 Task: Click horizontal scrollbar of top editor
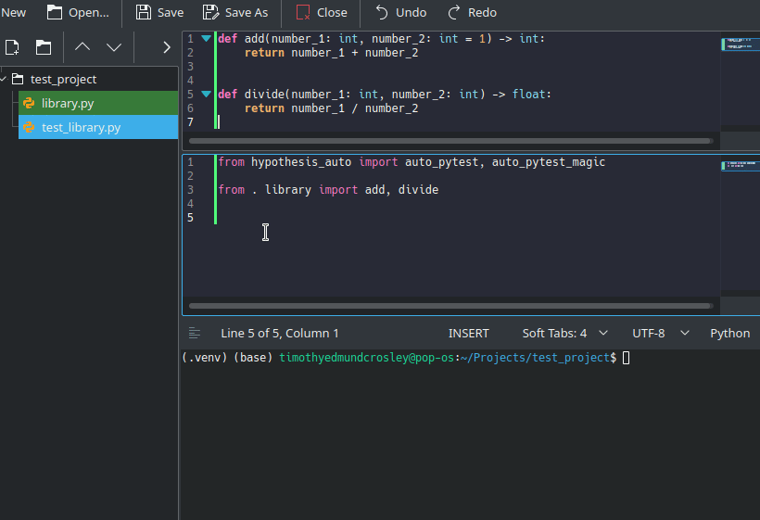450,142
